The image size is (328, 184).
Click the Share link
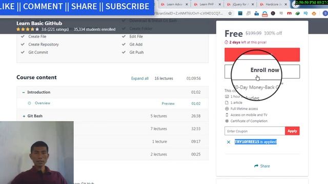pyautogui.click(x=262, y=166)
